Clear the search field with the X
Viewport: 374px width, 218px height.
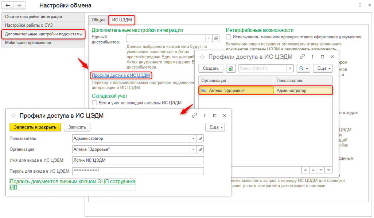coord(290,68)
